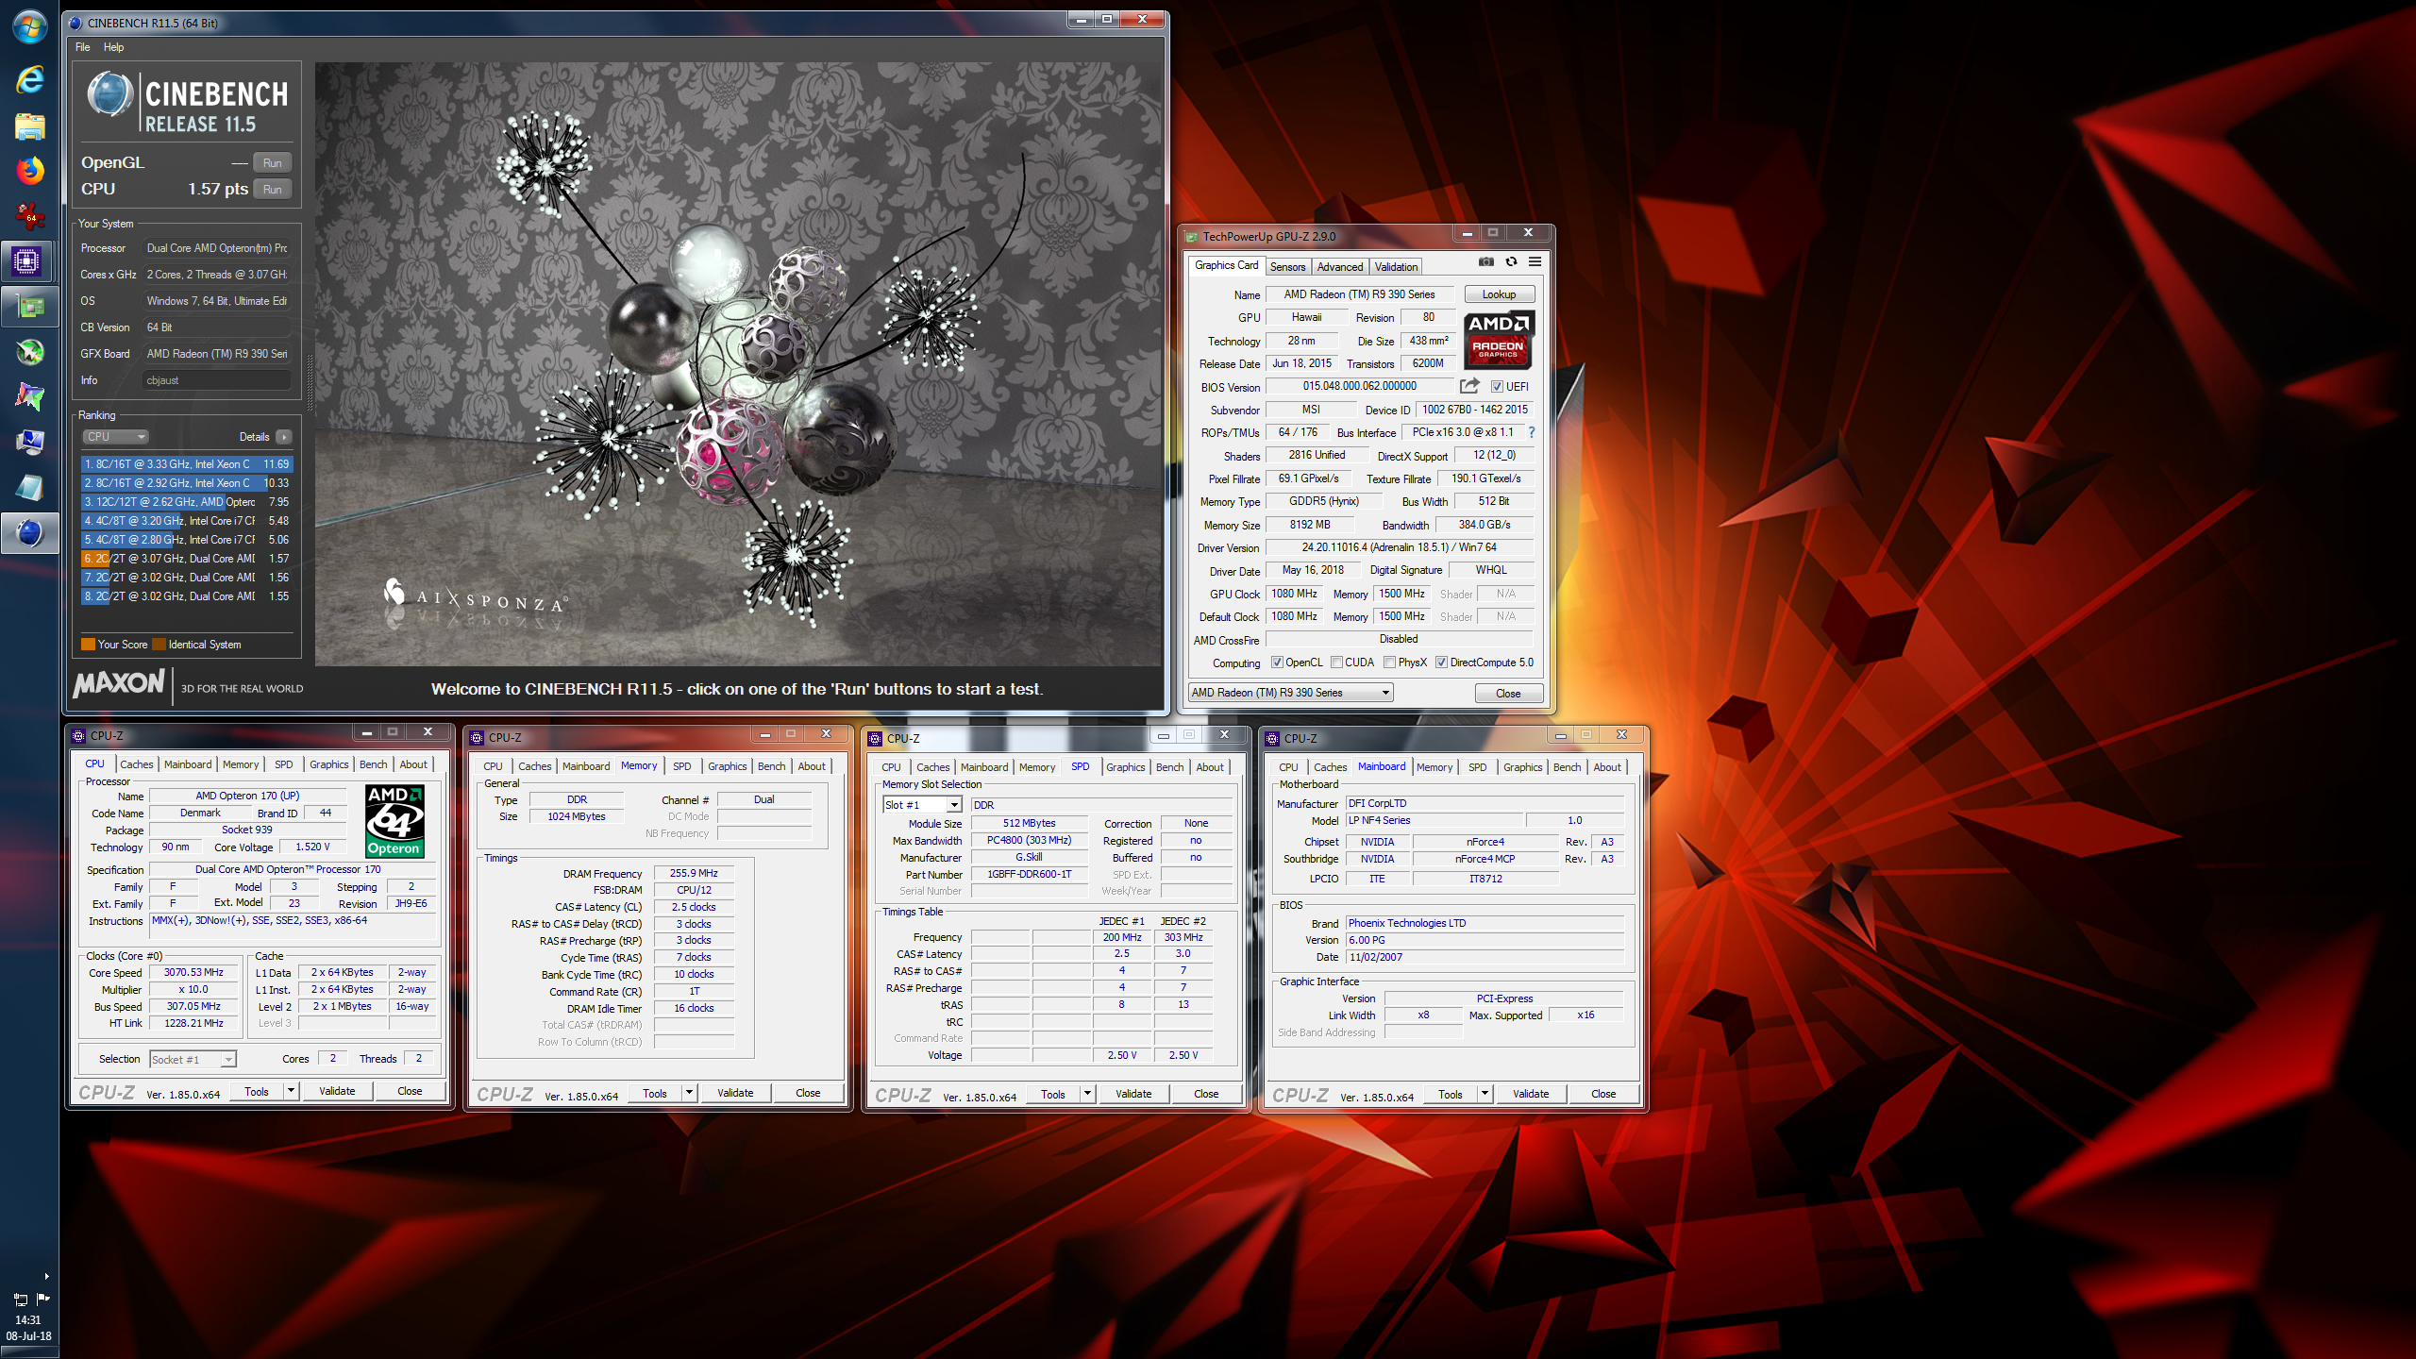
Task: Click the BIOS export share arrow in GPU-Z
Action: pyautogui.click(x=1469, y=386)
